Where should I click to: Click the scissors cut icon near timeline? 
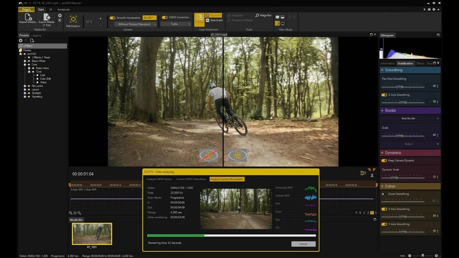pyautogui.click(x=372, y=176)
